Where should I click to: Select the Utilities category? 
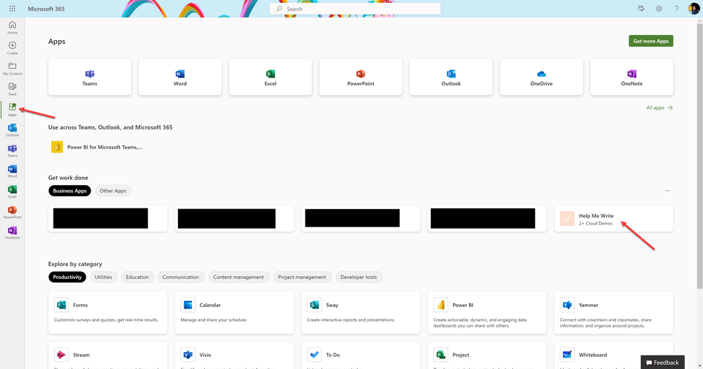click(103, 277)
